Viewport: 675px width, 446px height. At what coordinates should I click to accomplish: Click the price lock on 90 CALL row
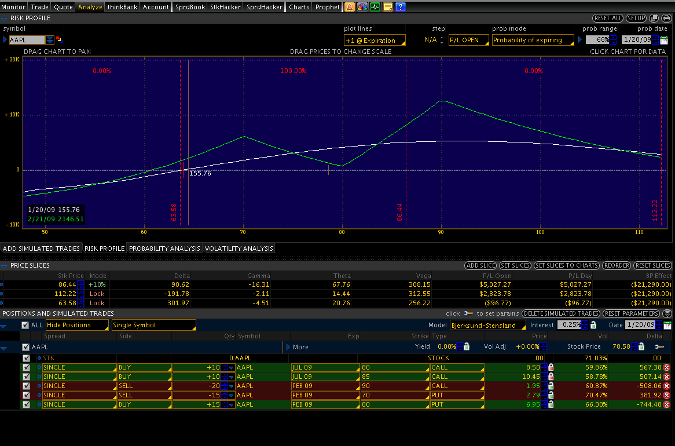pos(551,386)
